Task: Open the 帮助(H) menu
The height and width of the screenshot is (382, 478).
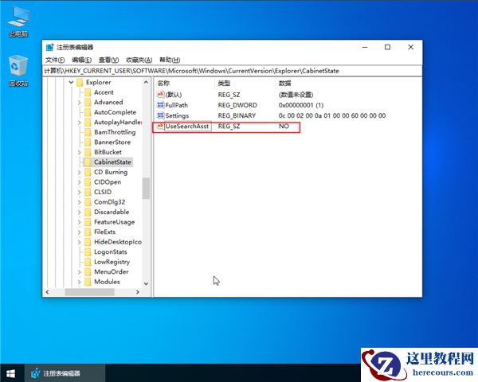Action: coord(170,60)
